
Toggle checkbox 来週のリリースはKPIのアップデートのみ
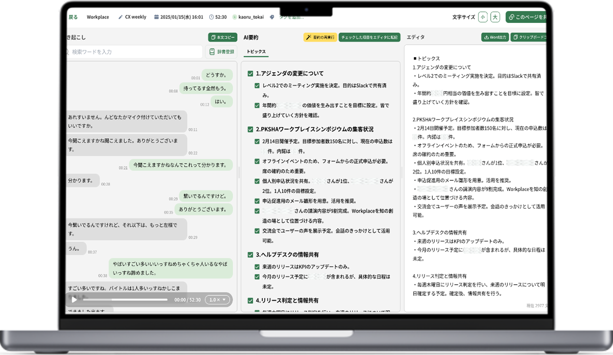point(257,267)
